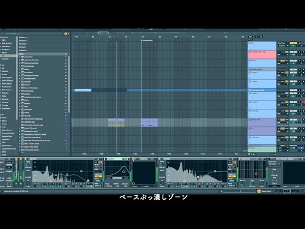Viewport: 305px width, 229px height.
Task: Open User Library in the browser Places
Action: 6,130
